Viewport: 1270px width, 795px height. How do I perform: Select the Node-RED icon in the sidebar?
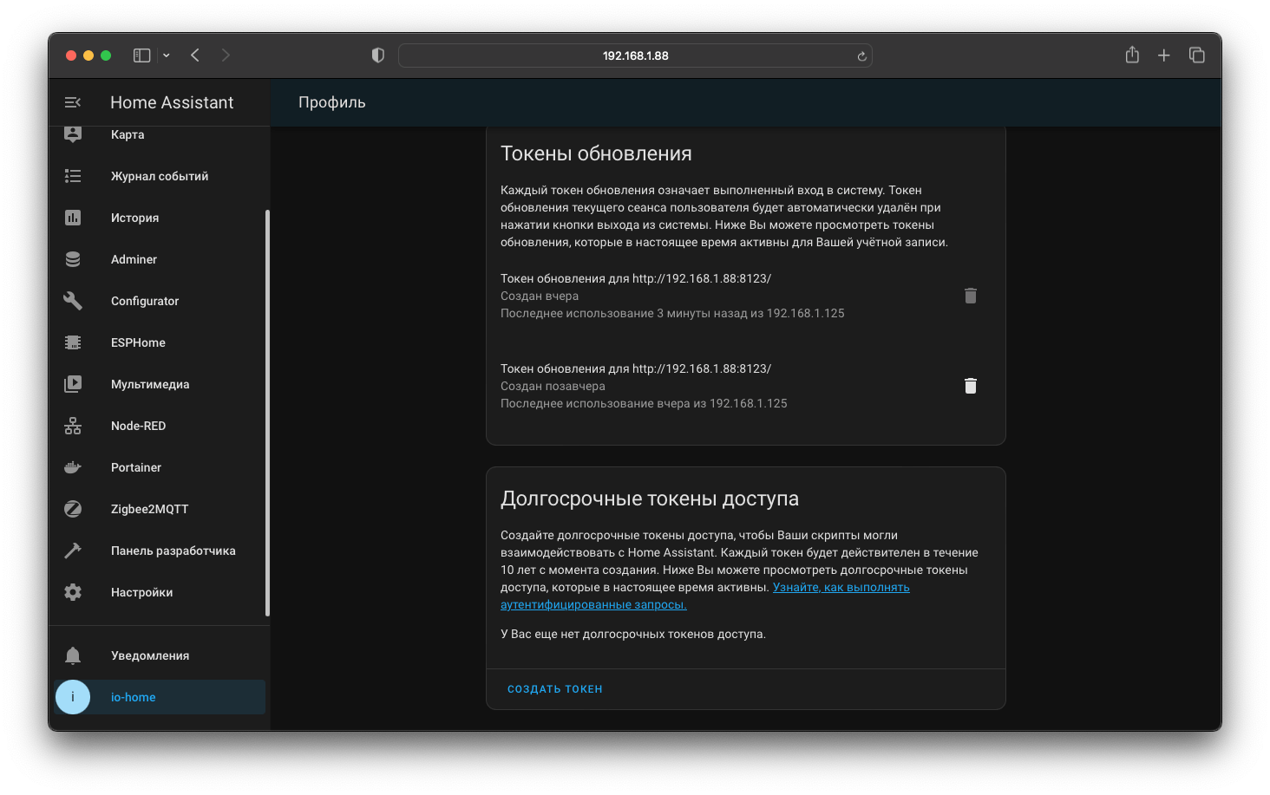(73, 426)
